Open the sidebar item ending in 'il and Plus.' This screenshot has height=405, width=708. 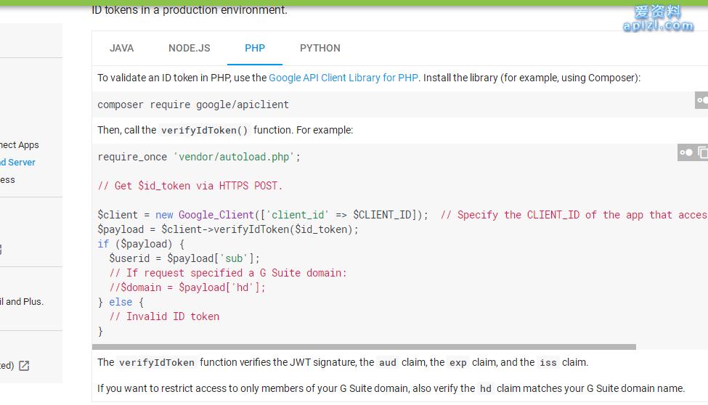pyautogui.click(x=22, y=302)
